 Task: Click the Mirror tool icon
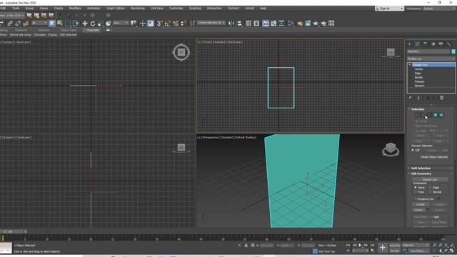pyautogui.click(x=231, y=24)
